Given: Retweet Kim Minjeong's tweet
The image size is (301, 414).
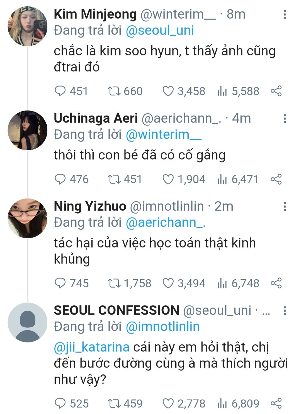Looking at the screenshot, I should tap(114, 91).
